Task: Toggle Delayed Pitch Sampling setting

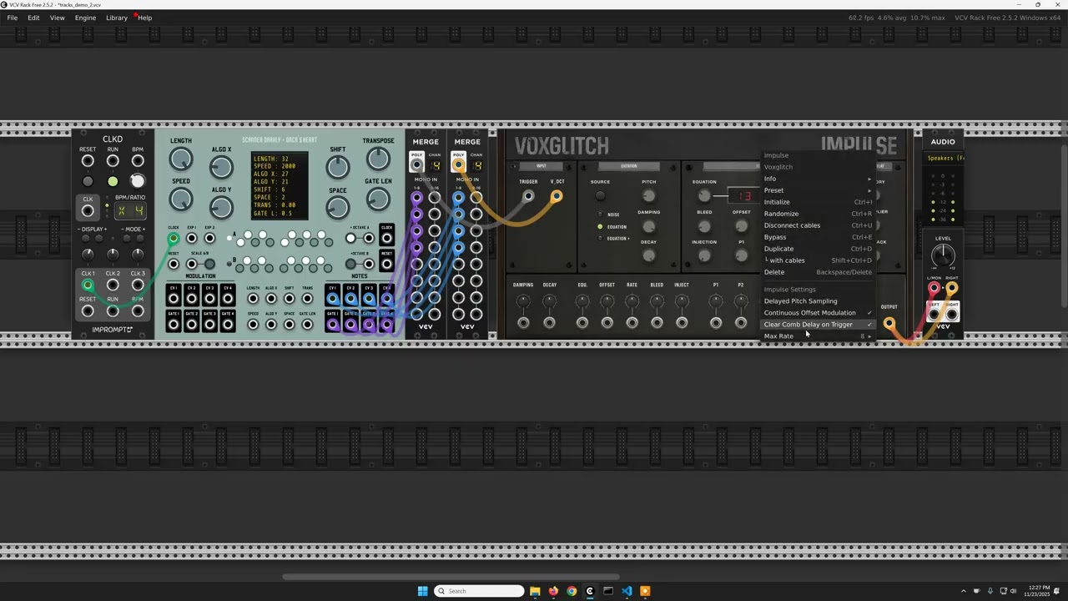Action: 818,301
